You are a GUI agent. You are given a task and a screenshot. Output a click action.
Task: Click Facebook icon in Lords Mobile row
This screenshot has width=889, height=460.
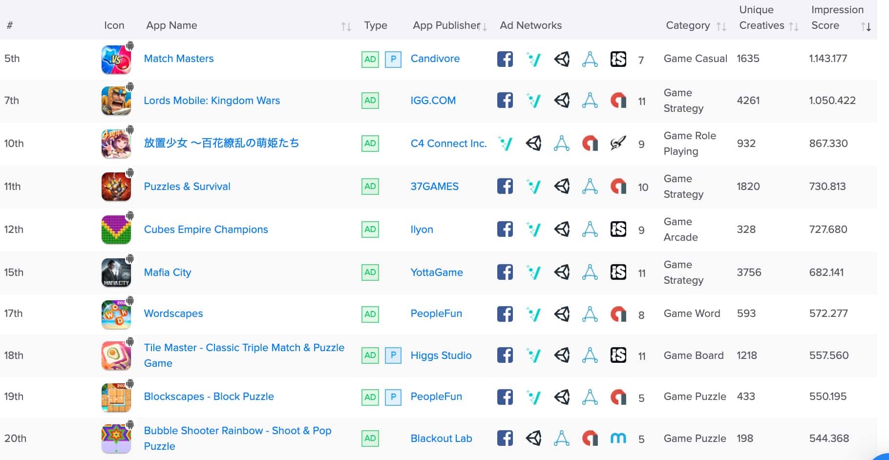(x=505, y=101)
